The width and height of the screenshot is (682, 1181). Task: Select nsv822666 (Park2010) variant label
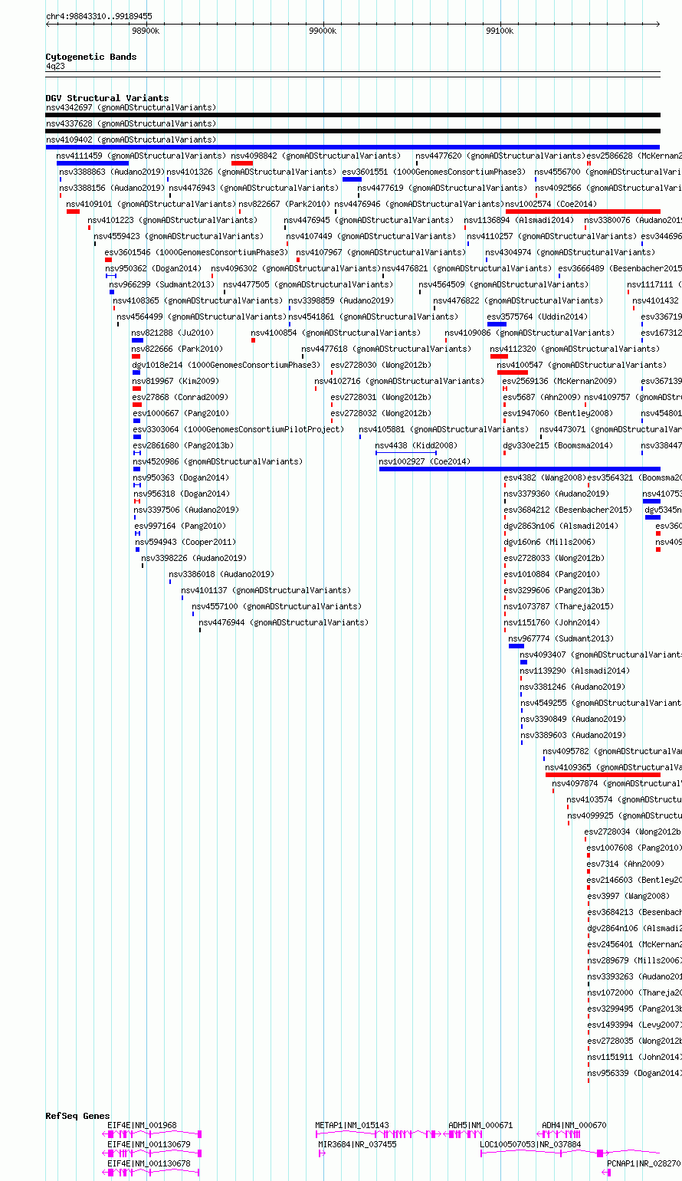tap(178, 349)
